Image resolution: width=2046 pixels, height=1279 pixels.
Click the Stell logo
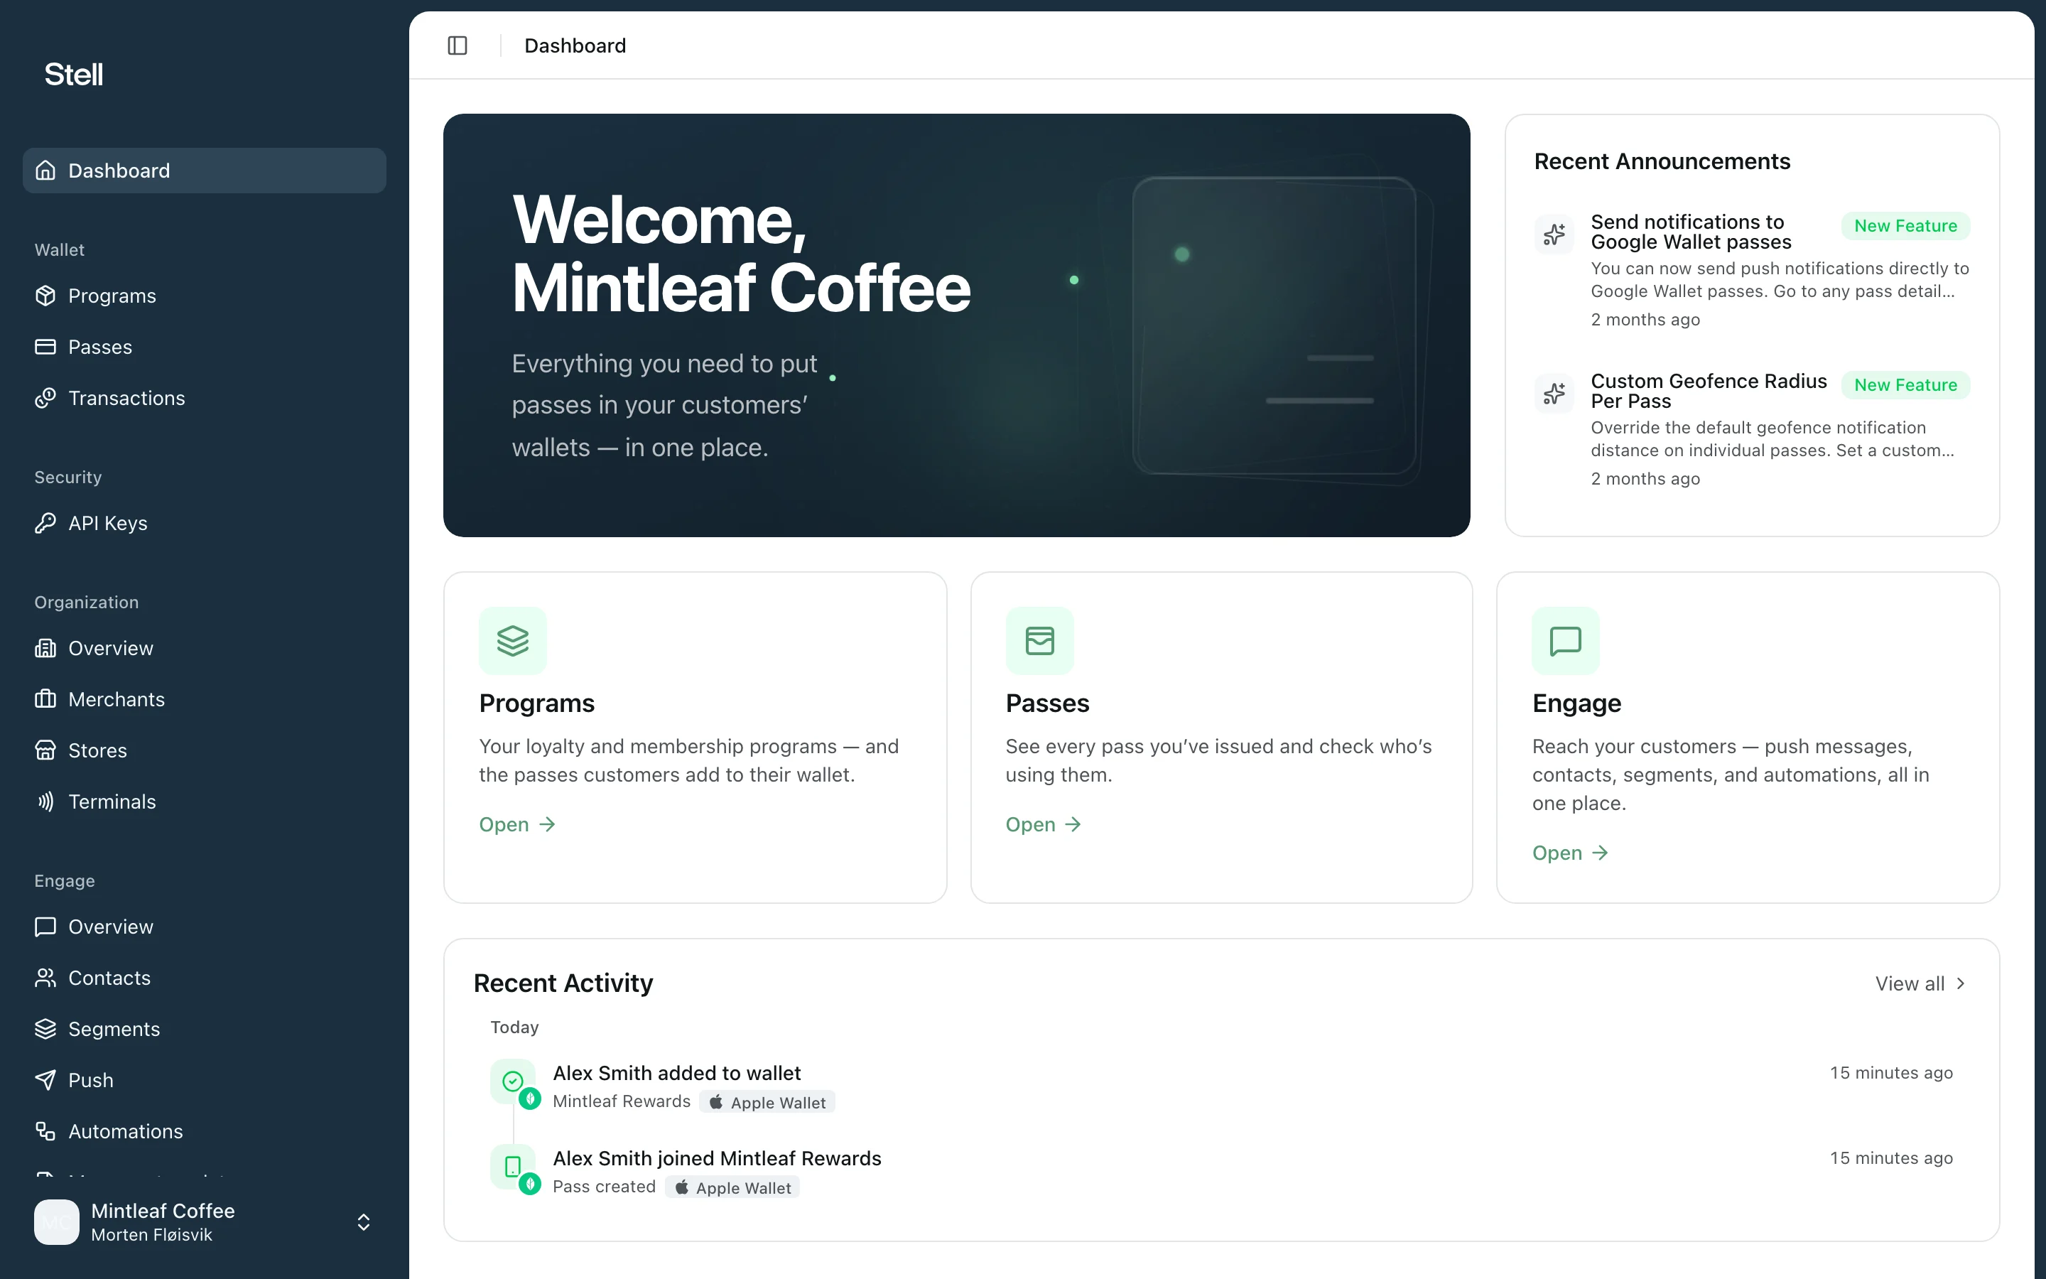[x=74, y=75]
